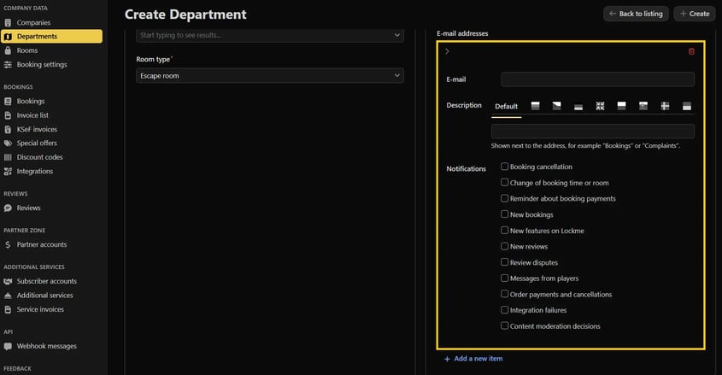
Task: Delete the e-mail item with trash icon
Action: [x=691, y=51]
